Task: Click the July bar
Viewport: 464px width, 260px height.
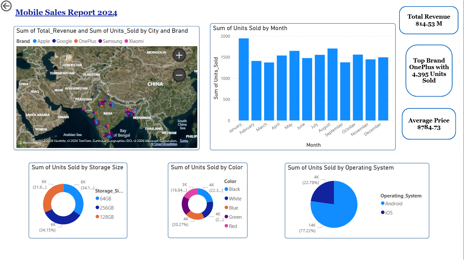Action: pos(320,88)
